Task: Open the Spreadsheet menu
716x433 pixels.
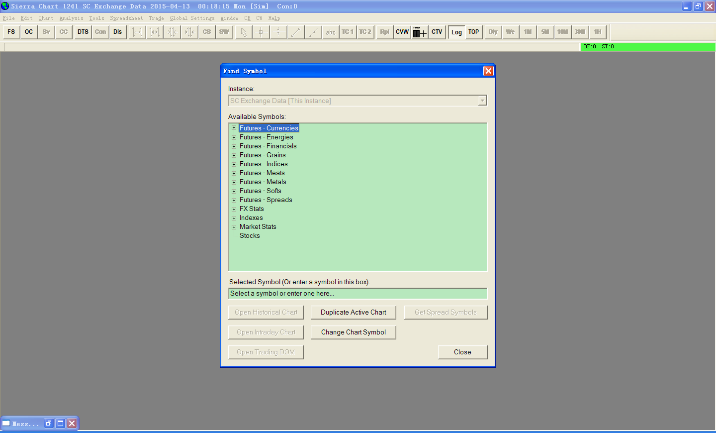Action: 126,18
